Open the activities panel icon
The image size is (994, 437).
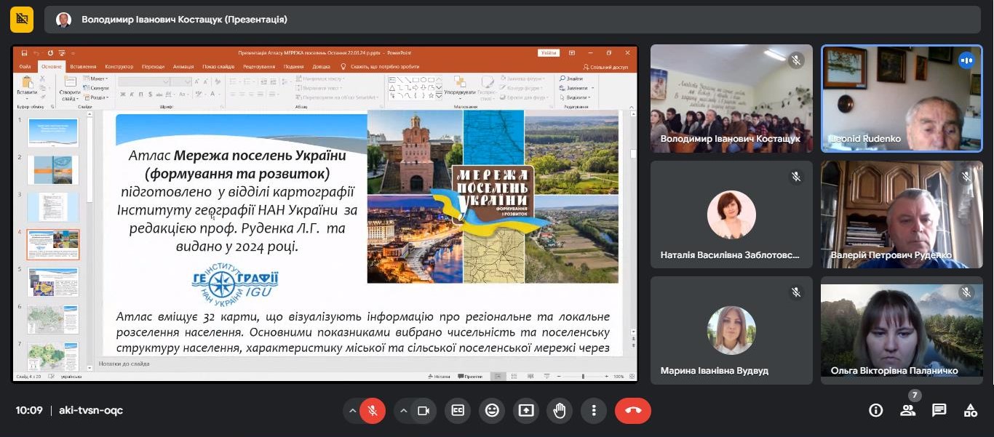971,411
